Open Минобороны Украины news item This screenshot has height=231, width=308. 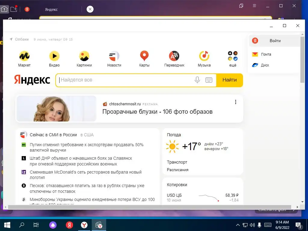pyautogui.click(x=92, y=200)
